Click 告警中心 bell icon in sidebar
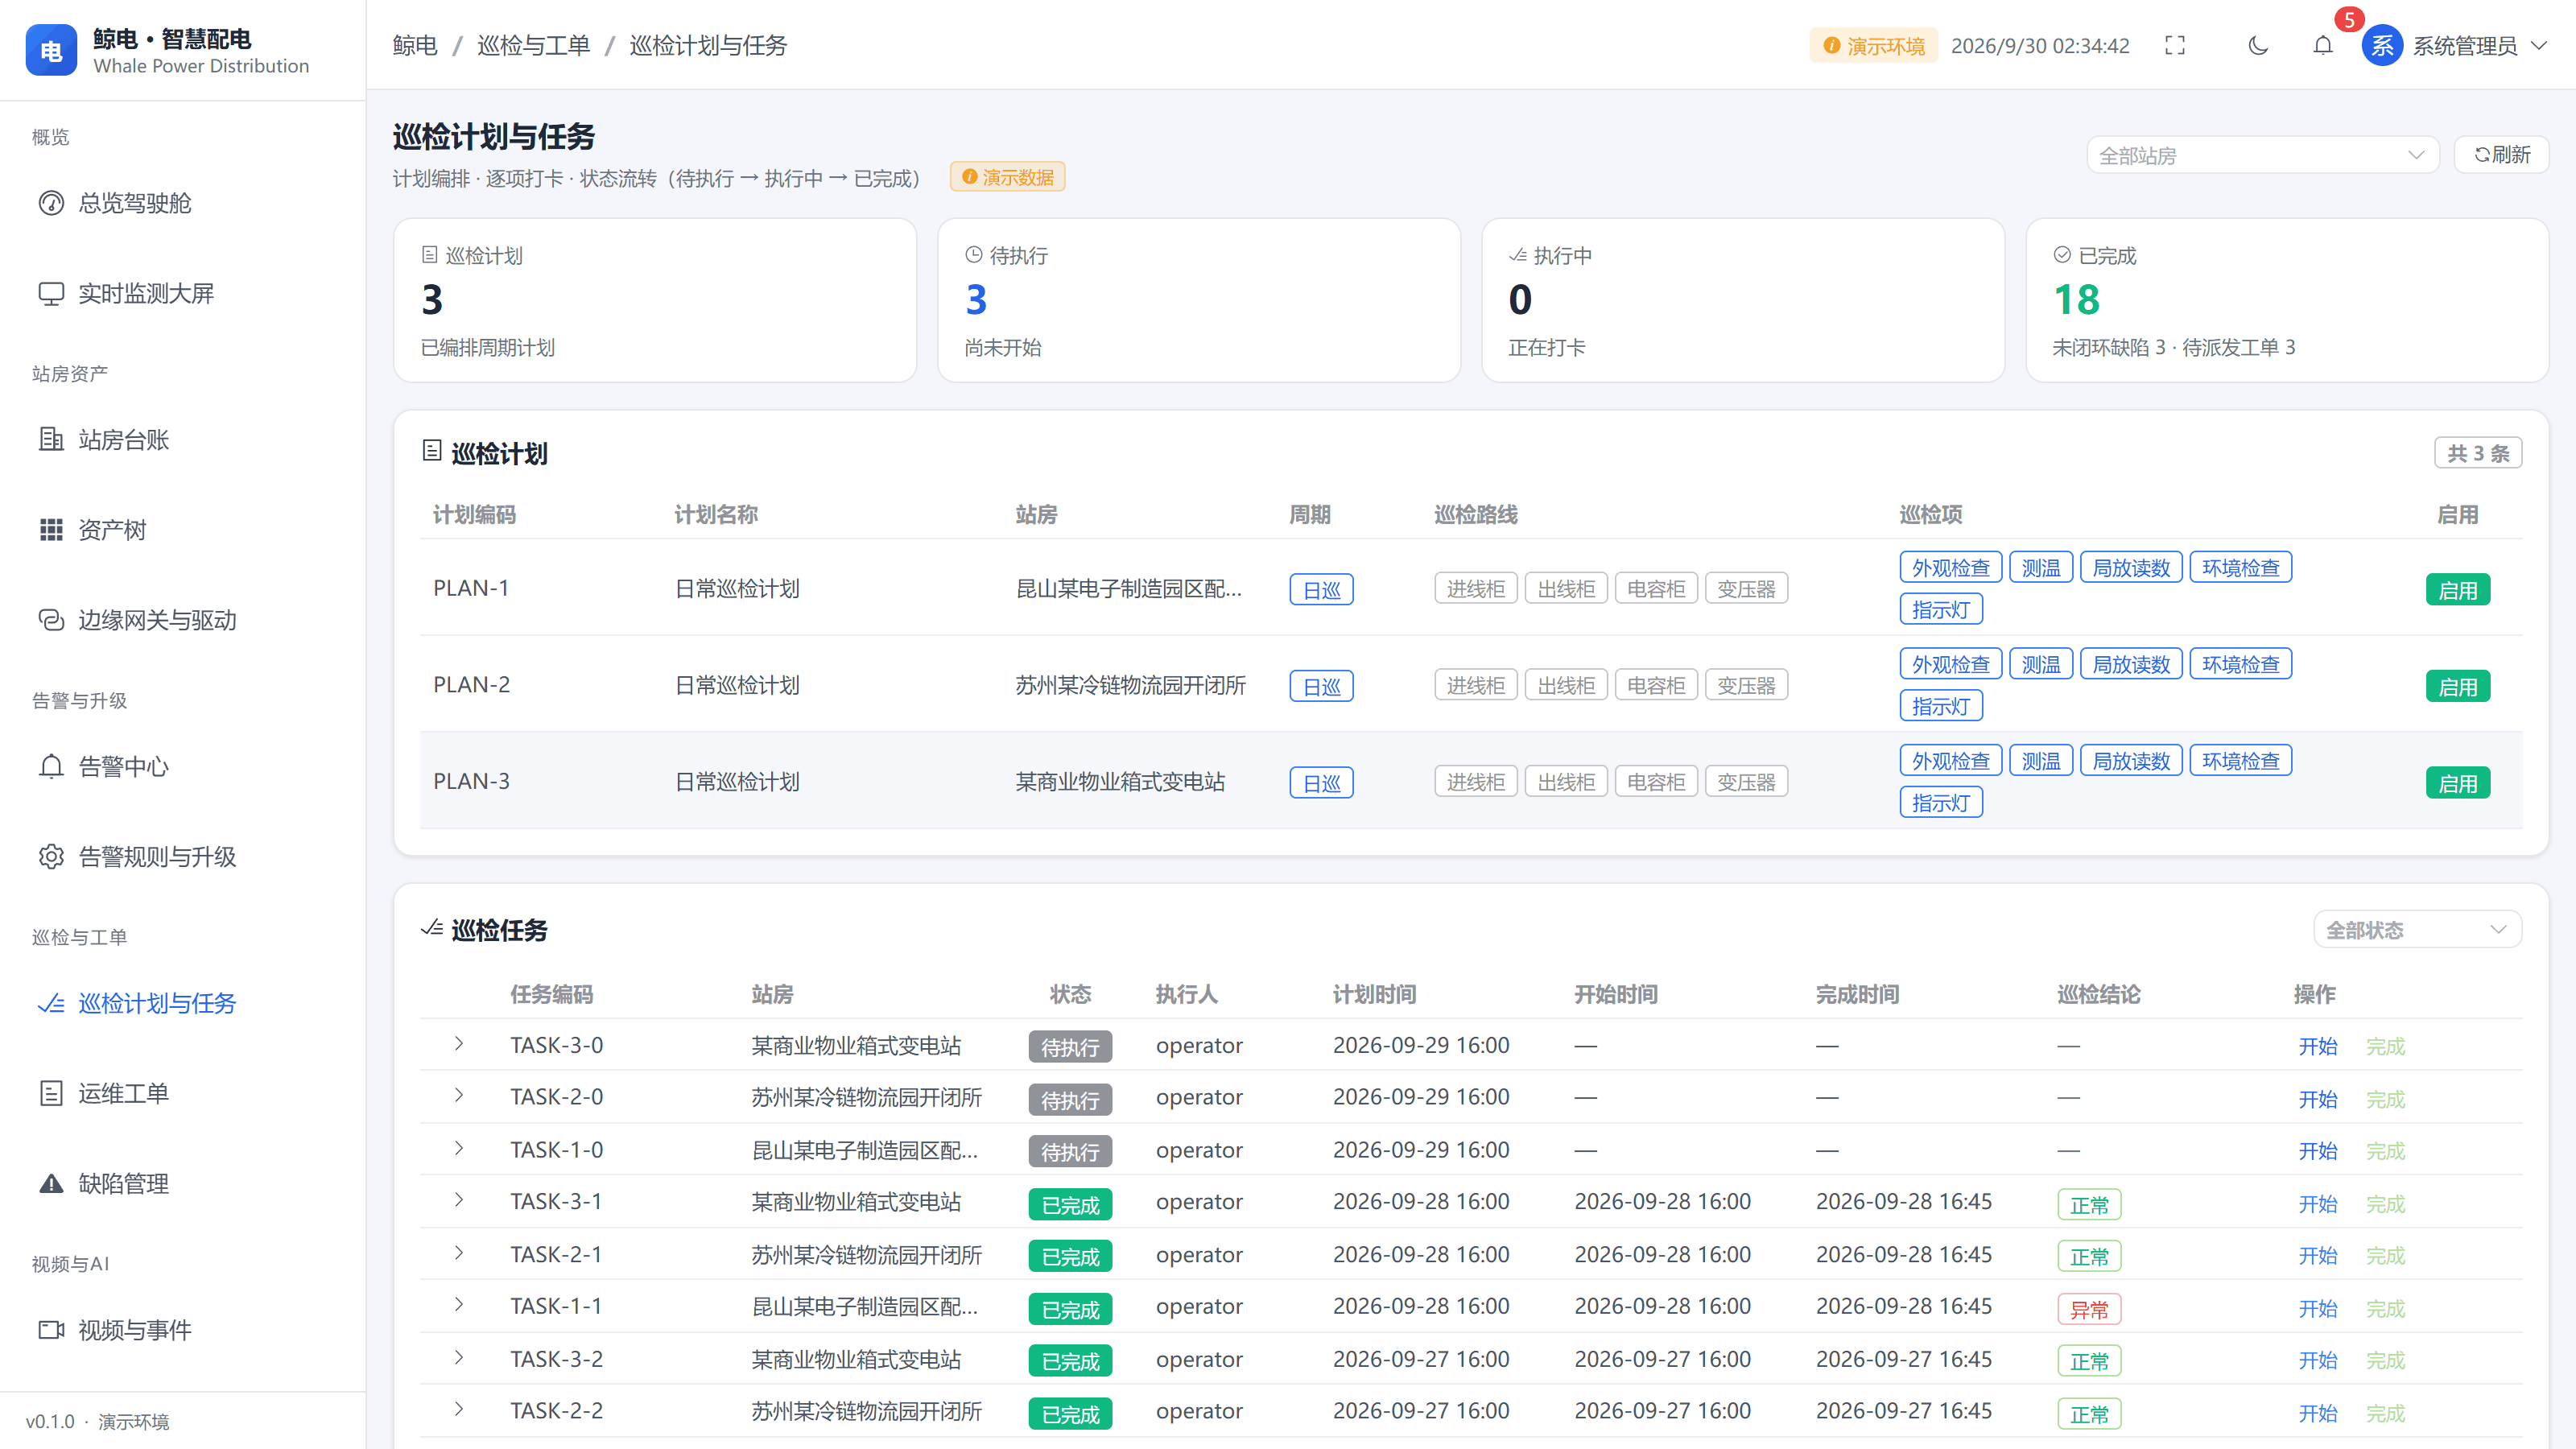 tap(51, 766)
